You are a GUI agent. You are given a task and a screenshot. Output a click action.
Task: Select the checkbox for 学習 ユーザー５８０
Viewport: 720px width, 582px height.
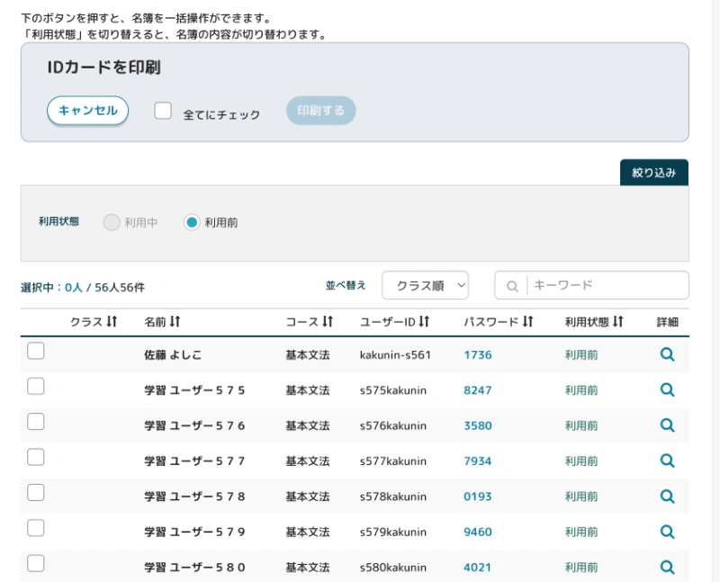36,564
